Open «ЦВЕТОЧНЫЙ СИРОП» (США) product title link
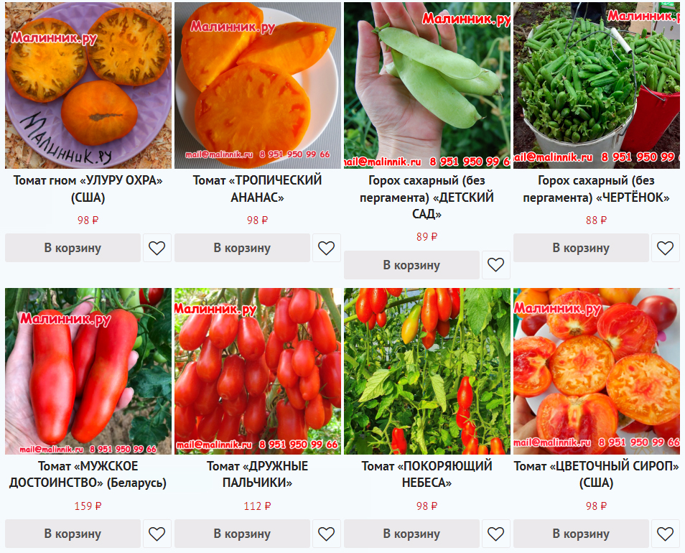This screenshot has width=685, height=553. pyautogui.click(x=596, y=475)
